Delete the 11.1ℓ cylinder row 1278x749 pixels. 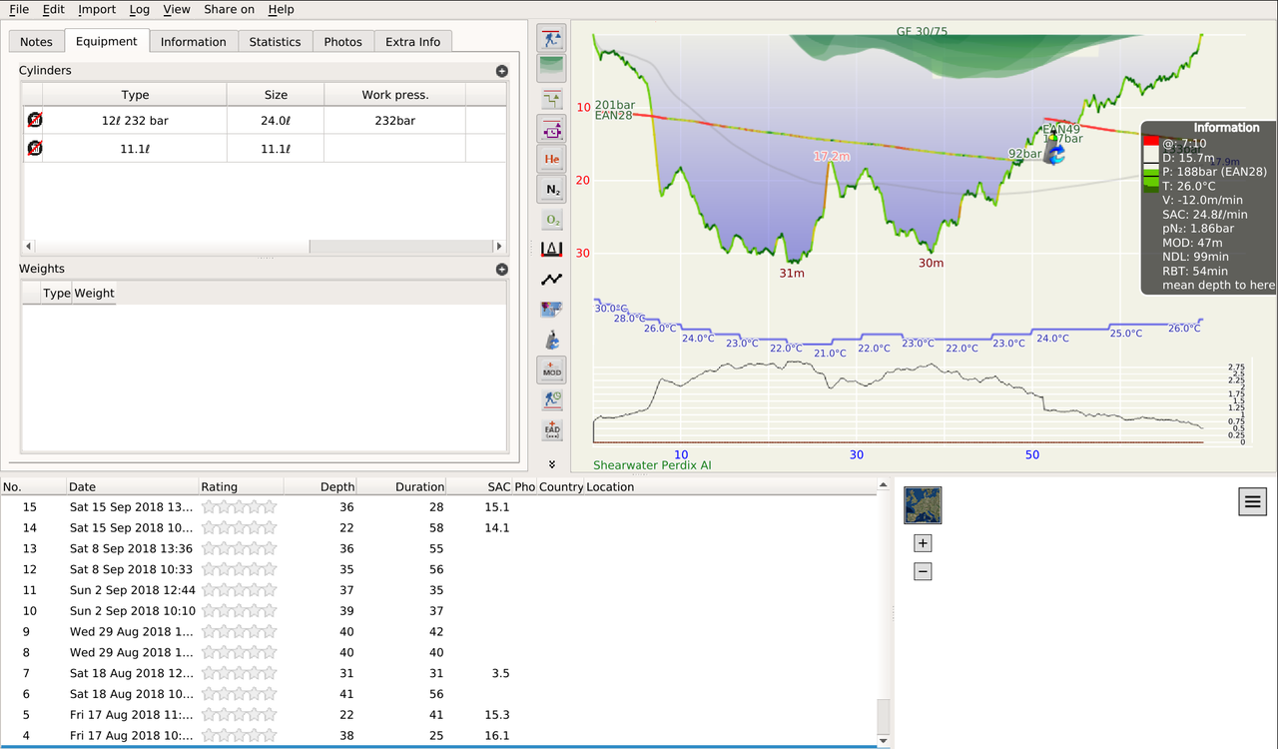coord(35,149)
